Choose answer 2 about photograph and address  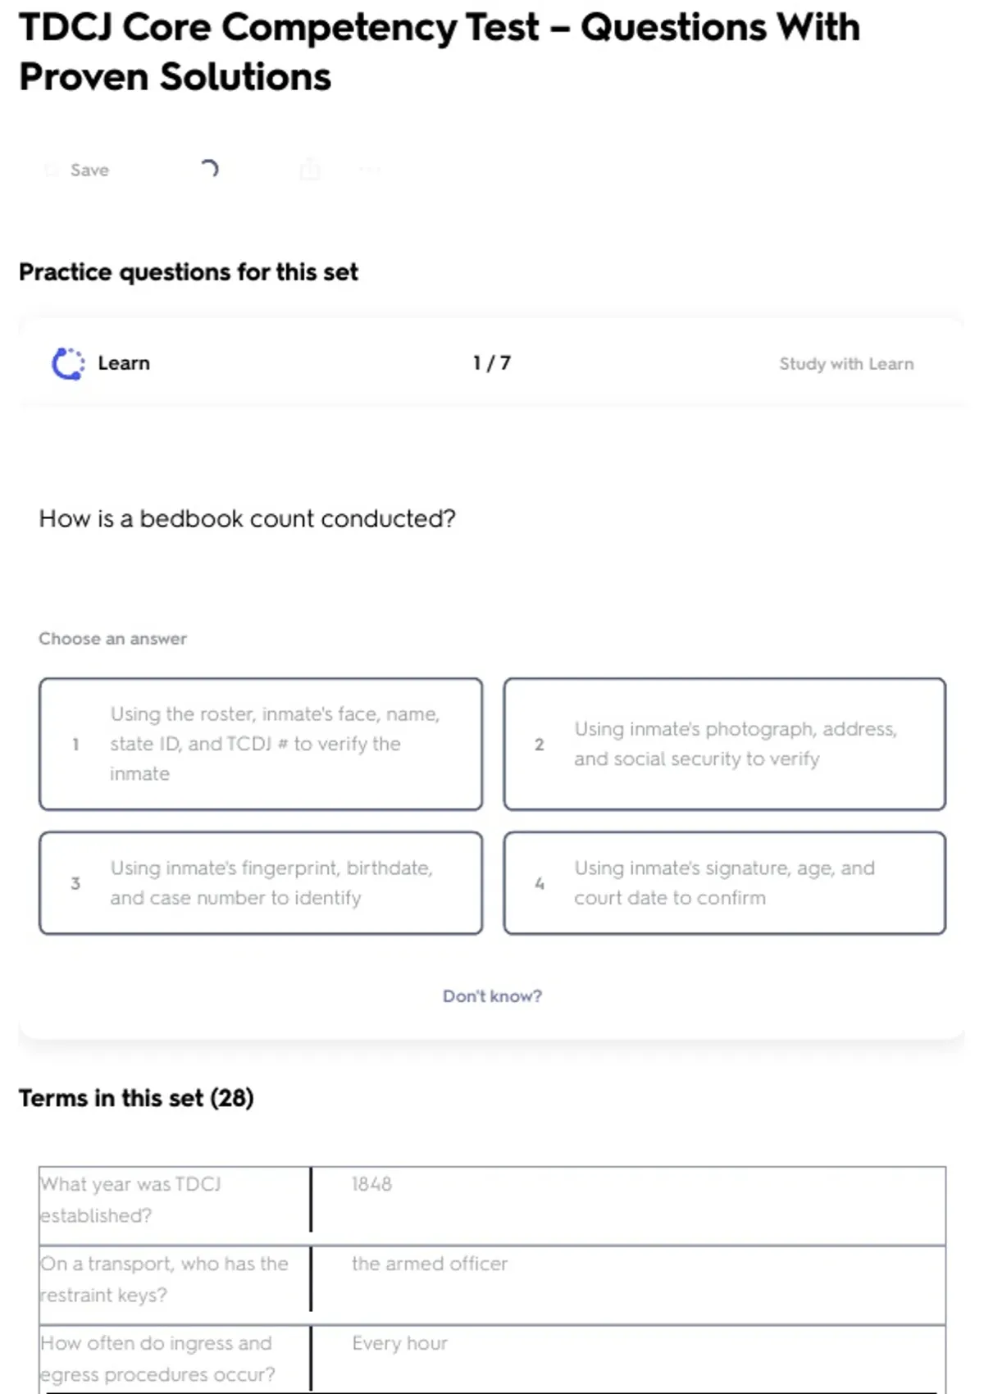(724, 744)
